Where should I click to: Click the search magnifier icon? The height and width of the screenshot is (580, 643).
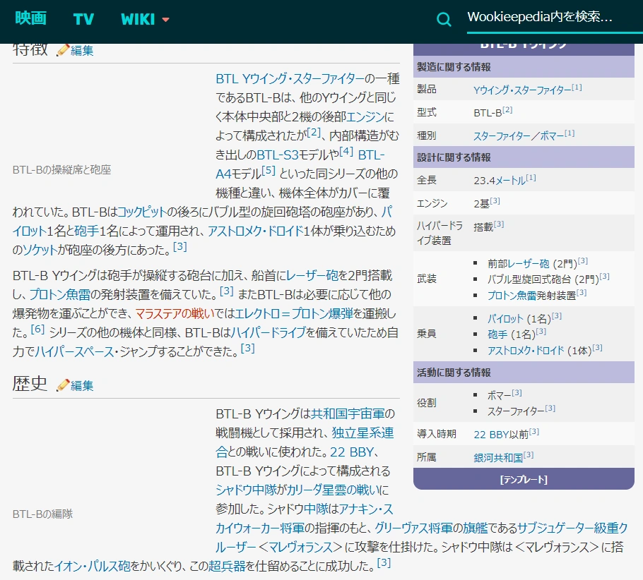(x=444, y=19)
